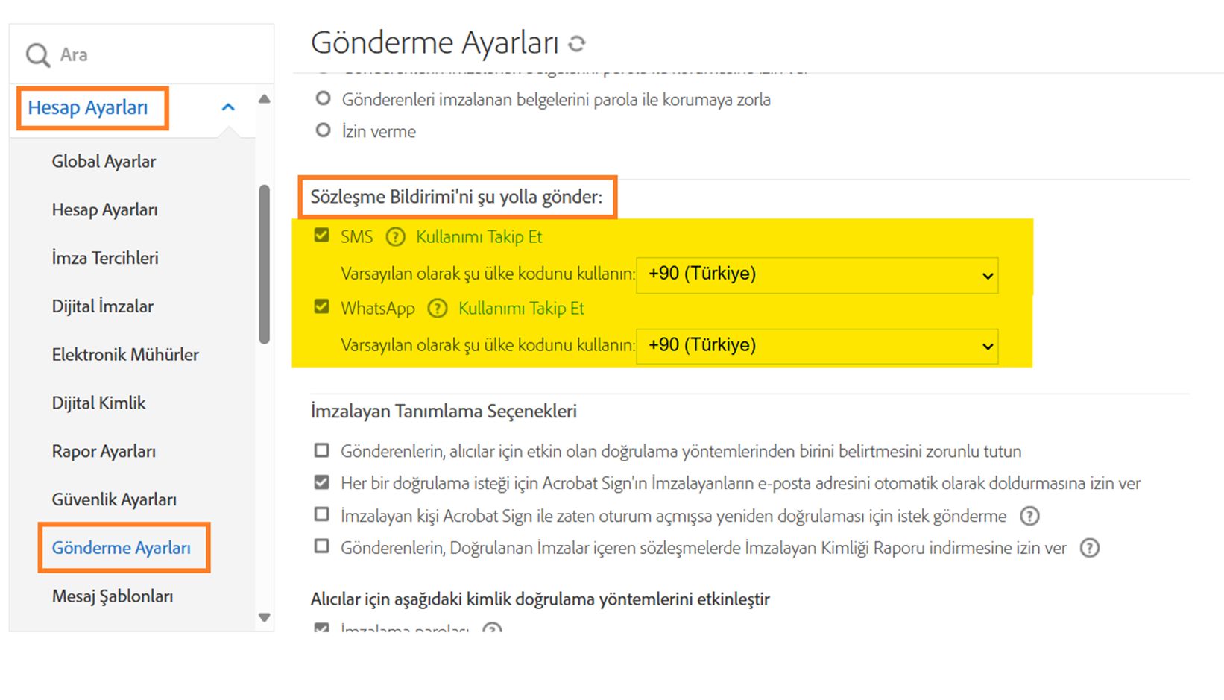Screen dimensions: 1224x700
Task: Click the refresh icon beside Gönderme Ayarları
Action: click(577, 44)
